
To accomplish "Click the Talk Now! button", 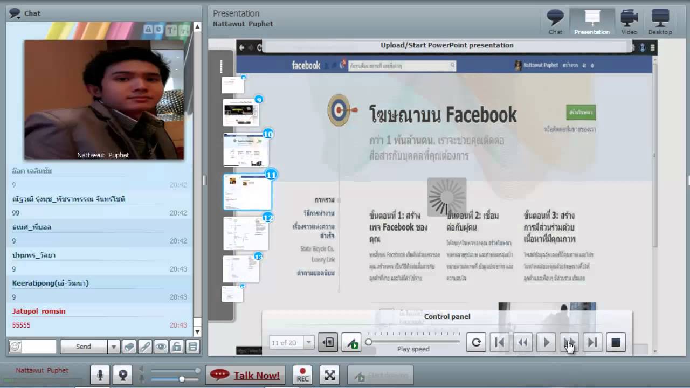I will (x=245, y=375).
